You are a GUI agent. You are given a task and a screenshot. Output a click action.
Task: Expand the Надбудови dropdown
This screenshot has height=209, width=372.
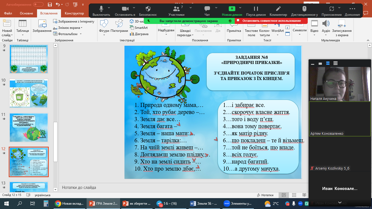166,35
